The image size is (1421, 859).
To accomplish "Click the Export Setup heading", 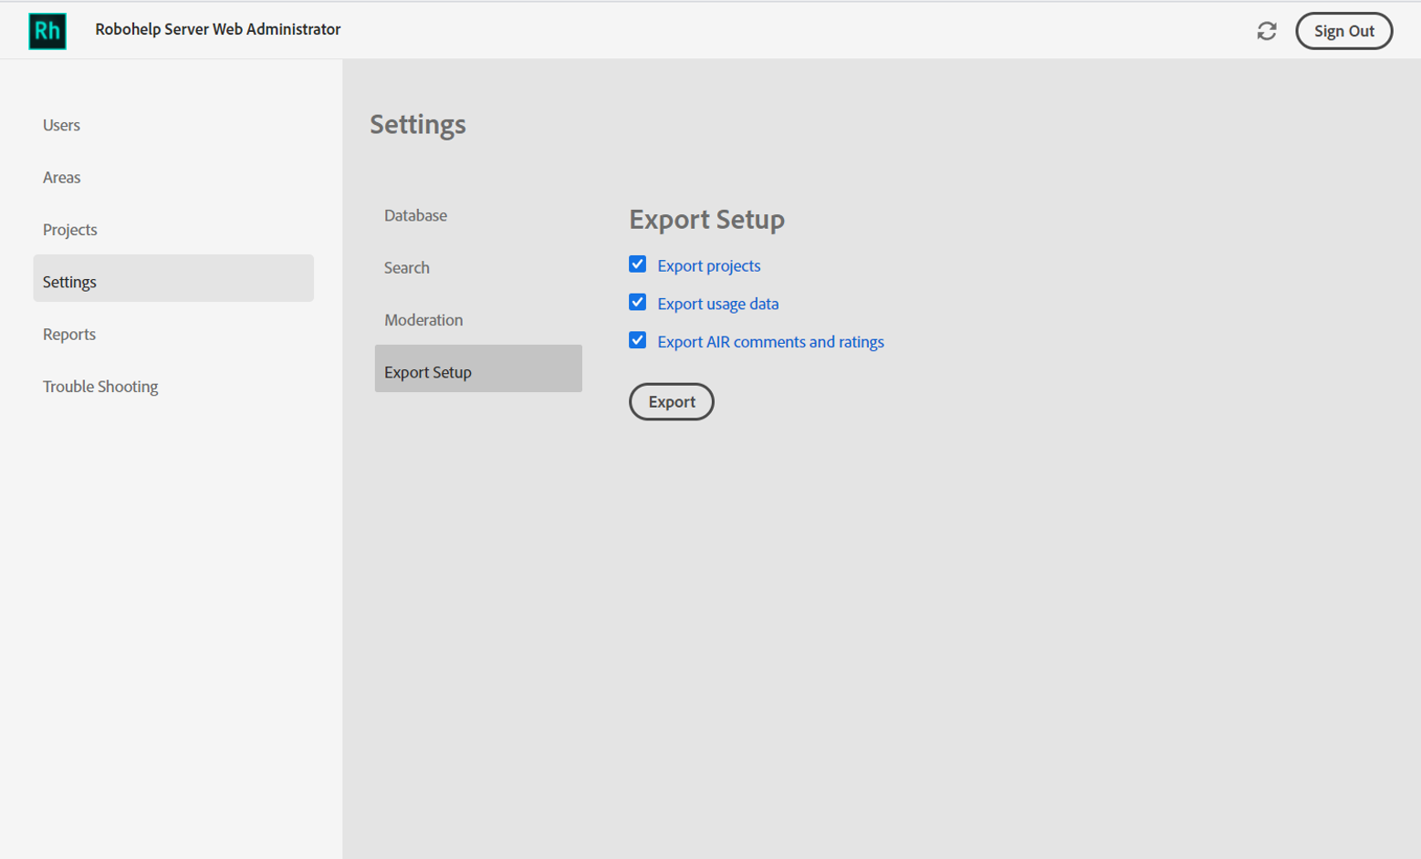I will tap(706, 219).
